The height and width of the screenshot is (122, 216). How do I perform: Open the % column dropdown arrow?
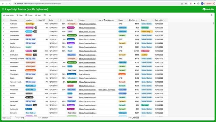coord(64,20)
